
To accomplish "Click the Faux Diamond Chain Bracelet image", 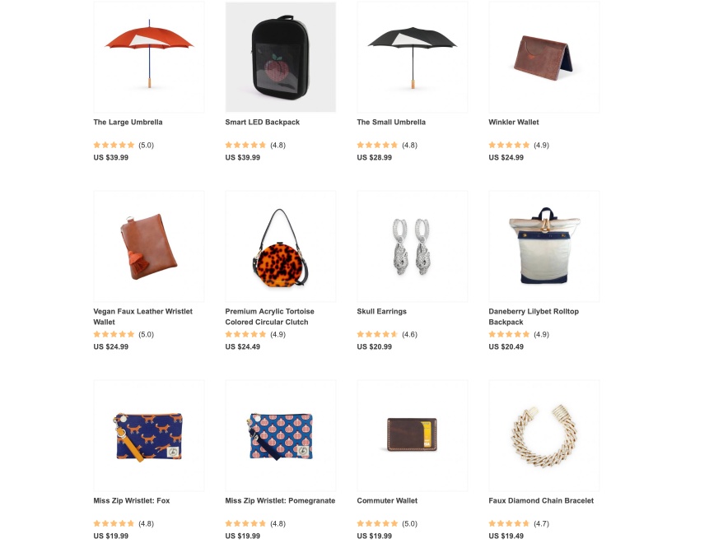I will pos(544,435).
